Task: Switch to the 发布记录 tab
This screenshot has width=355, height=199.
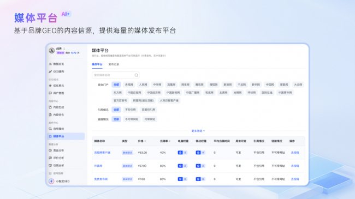Action: (x=114, y=64)
